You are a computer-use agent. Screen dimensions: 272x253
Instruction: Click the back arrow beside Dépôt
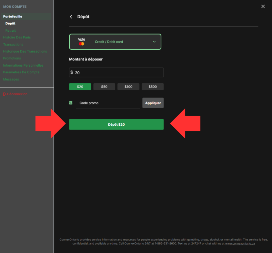pos(71,17)
